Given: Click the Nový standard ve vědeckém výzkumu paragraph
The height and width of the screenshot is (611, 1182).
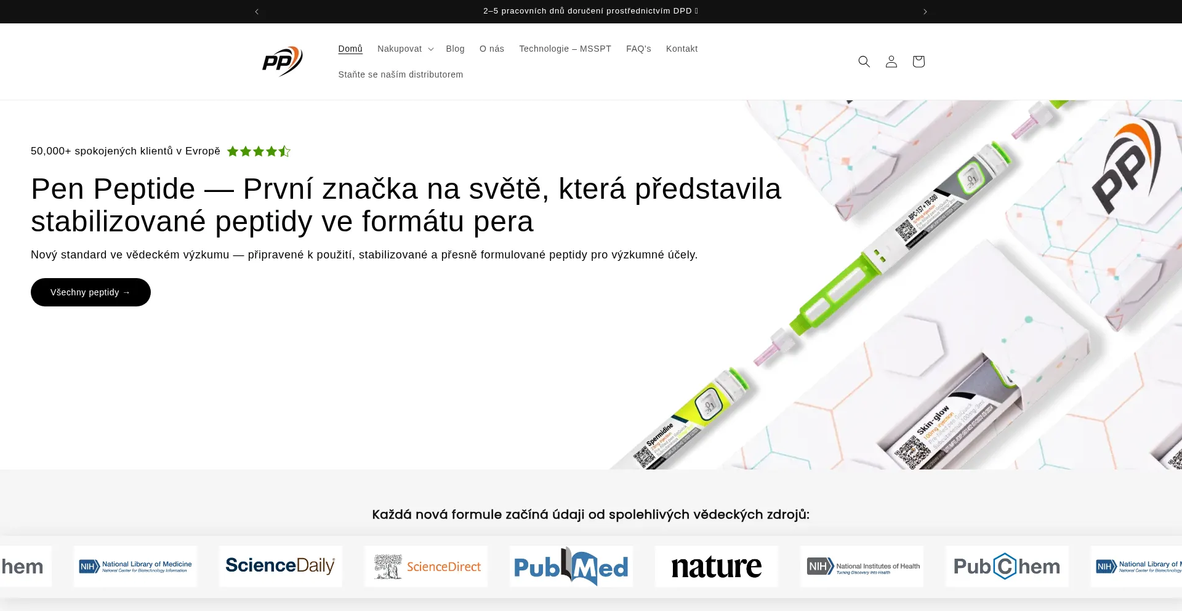Looking at the screenshot, I should 364,255.
